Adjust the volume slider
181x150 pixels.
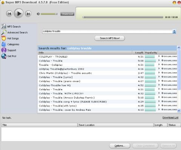pyautogui.click(x=49, y=14)
